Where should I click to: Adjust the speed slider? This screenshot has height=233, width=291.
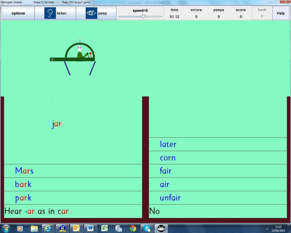(143, 17)
